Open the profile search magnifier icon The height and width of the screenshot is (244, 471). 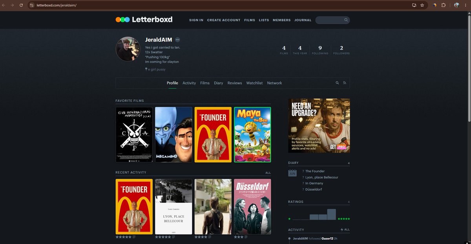tap(337, 83)
